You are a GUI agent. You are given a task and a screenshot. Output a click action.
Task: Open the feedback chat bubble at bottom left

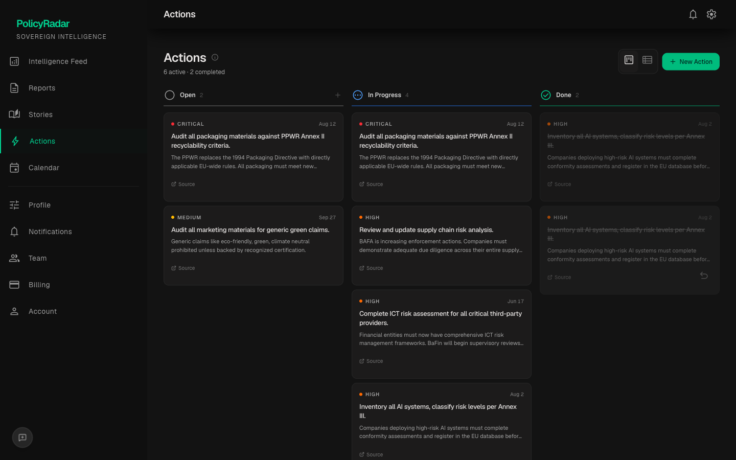[22, 438]
